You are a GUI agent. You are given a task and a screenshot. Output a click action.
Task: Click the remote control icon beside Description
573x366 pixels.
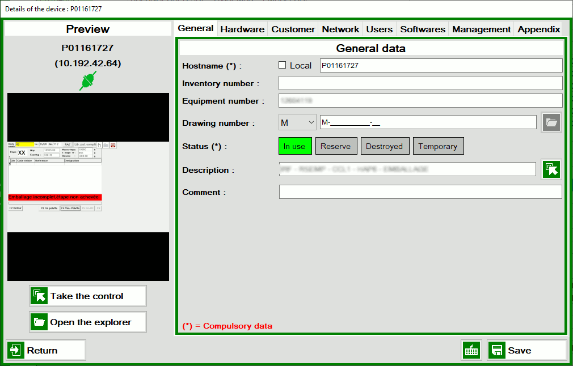(551, 169)
